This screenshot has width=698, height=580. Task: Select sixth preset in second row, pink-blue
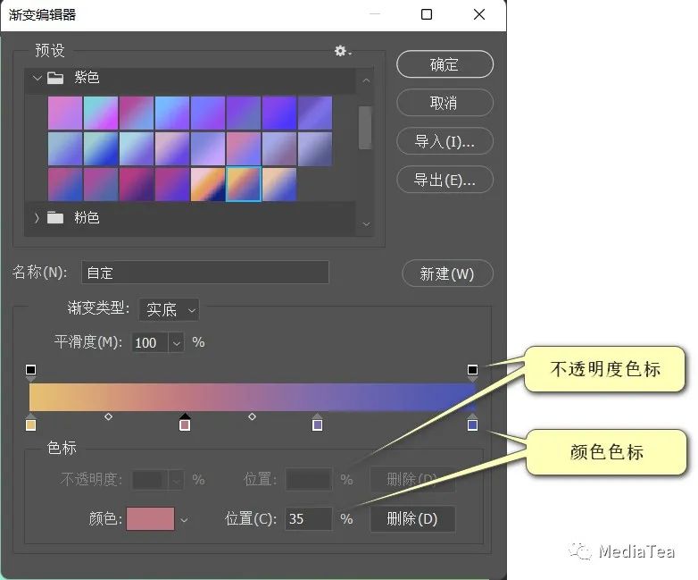(244, 149)
